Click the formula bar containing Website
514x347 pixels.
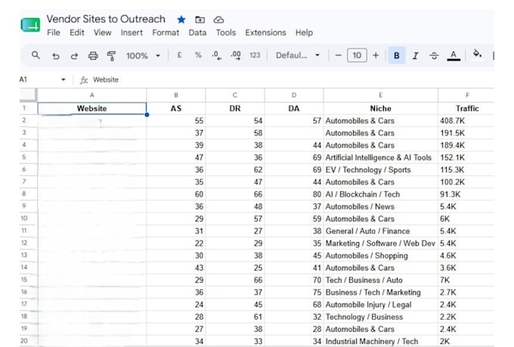[292, 79]
